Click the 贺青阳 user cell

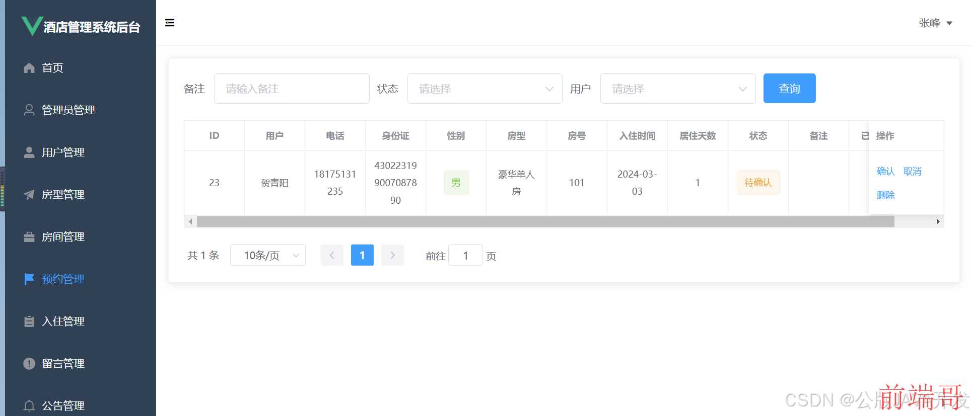(x=274, y=183)
